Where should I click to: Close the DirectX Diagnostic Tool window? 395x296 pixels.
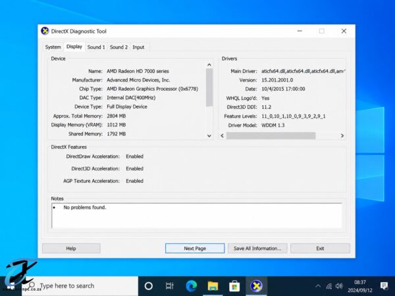tap(344, 31)
